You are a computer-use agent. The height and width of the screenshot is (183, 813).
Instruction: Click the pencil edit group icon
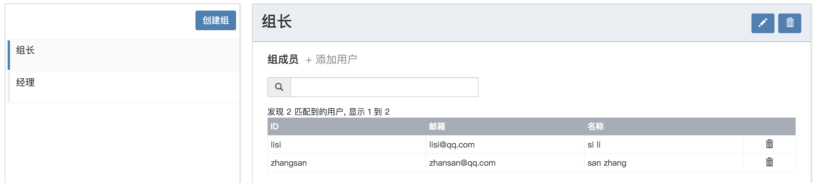(x=762, y=23)
